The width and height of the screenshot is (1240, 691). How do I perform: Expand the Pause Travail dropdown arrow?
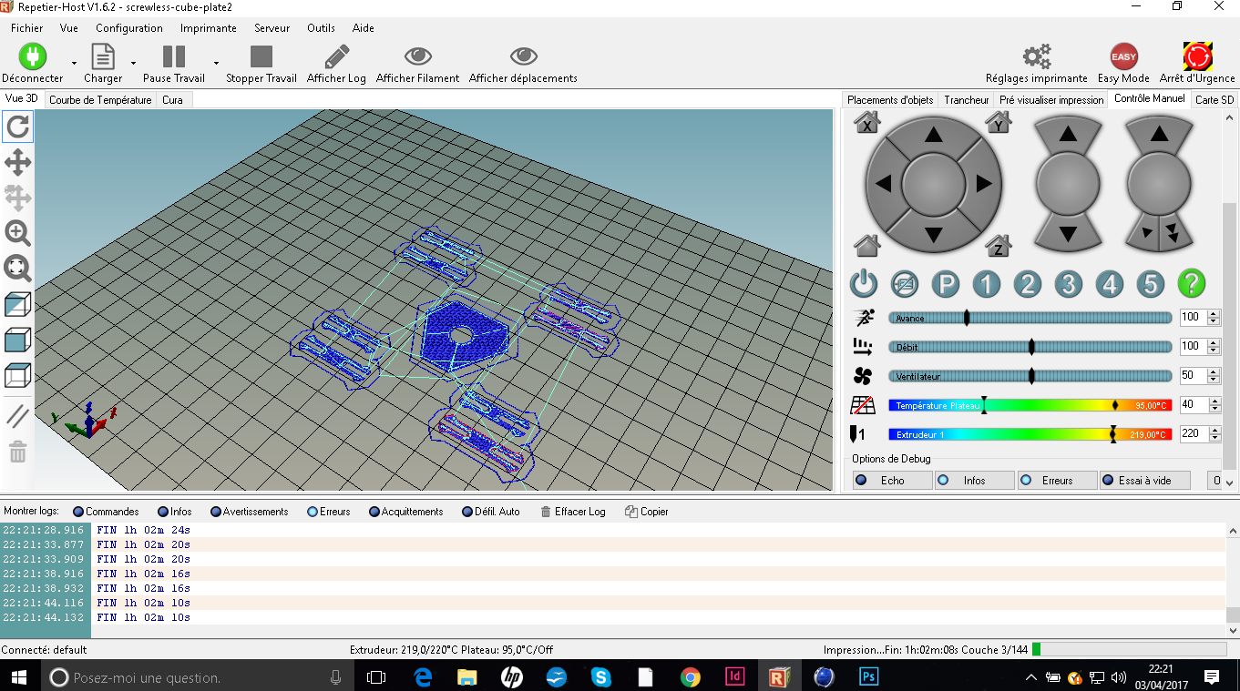click(216, 64)
